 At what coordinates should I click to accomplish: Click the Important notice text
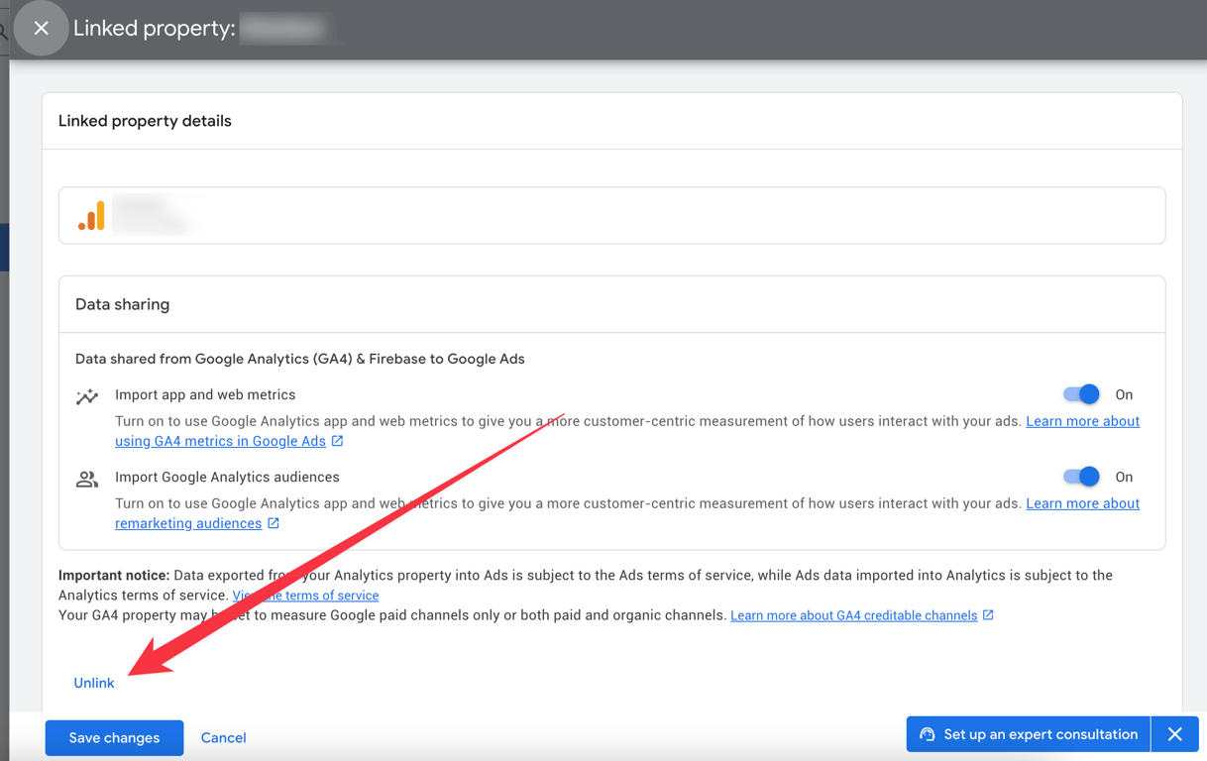[x=114, y=575]
